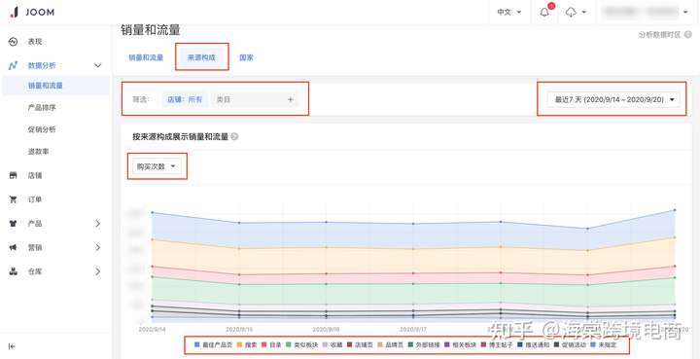Open the 中文 language dropdown

coord(509,12)
